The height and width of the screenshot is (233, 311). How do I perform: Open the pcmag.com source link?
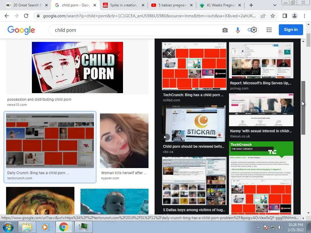[x=239, y=88]
